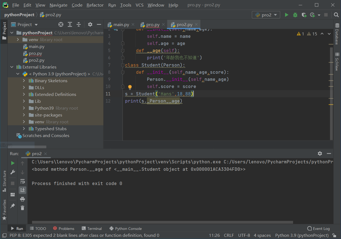Open the Project view selector dropdown
This screenshot has width=341, height=239.
click(24, 24)
